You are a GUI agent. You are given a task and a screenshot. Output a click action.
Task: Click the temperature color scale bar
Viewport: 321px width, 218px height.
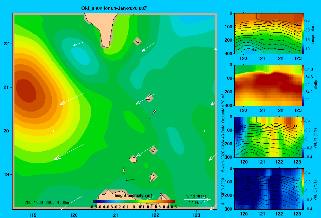(303, 33)
